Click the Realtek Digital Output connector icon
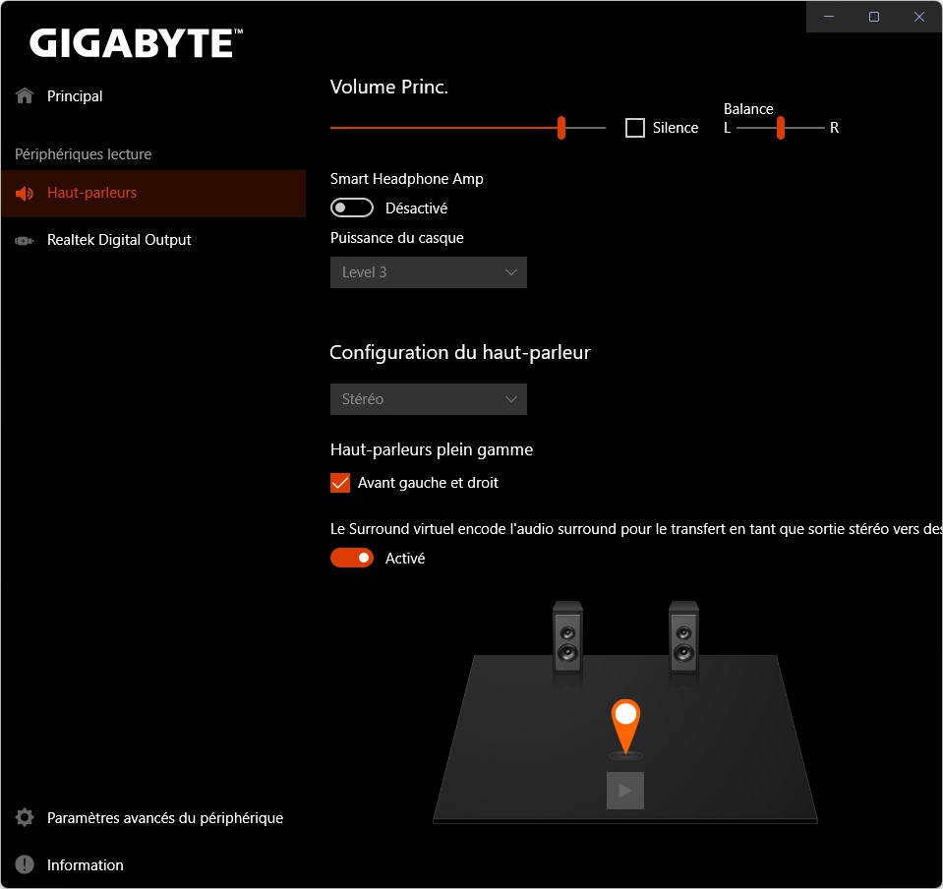Image resolution: width=943 pixels, height=889 pixels. 25,241
